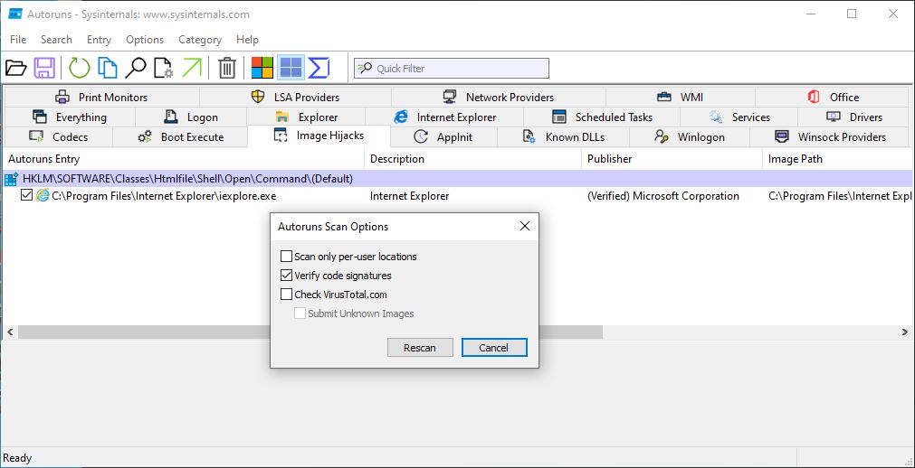Uncheck Verify code signatures
Image resolution: width=915 pixels, height=468 pixels.
point(286,275)
